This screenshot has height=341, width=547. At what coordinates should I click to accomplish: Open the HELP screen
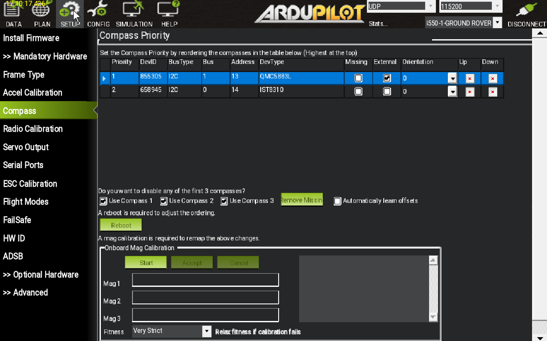click(x=169, y=14)
